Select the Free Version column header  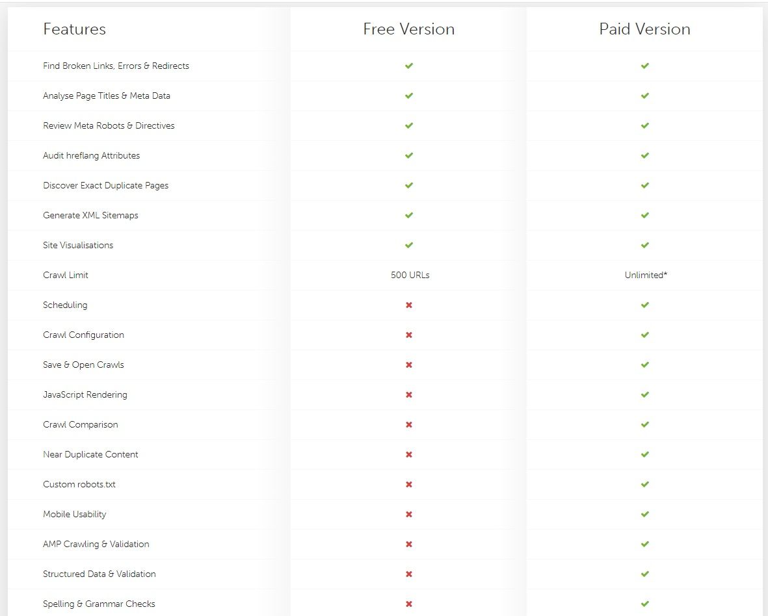(409, 29)
